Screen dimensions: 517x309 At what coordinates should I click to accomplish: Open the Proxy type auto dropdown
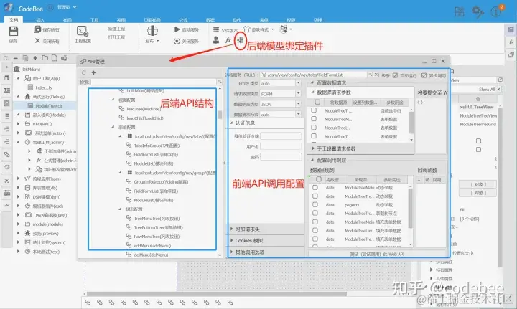coord(298,83)
